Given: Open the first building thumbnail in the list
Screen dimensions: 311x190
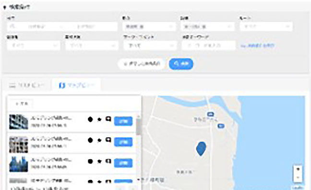Looking at the screenshot, I should point(18,122).
